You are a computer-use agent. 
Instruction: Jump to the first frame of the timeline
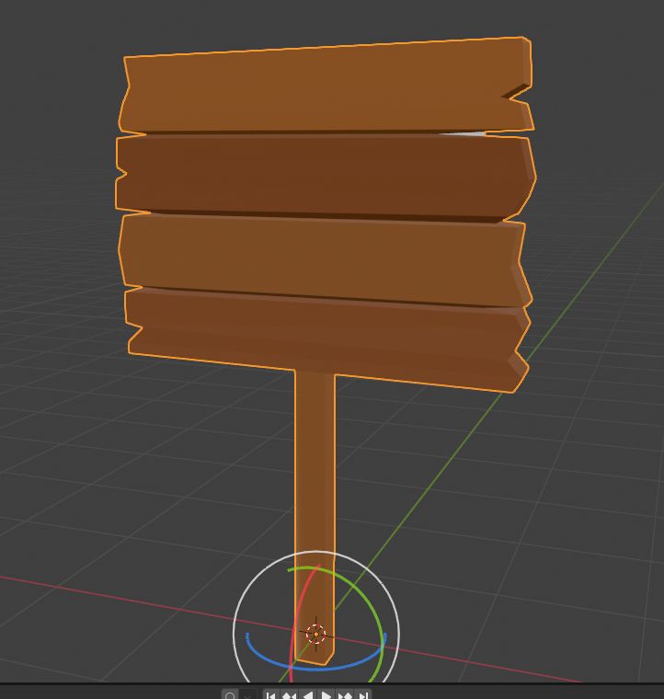[x=270, y=695]
